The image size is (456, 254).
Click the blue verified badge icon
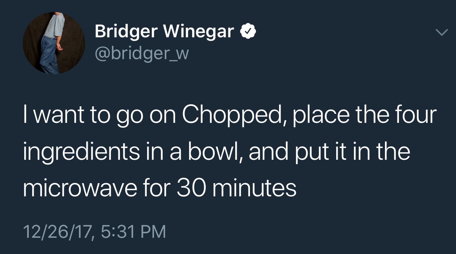click(x=247, y=32)
